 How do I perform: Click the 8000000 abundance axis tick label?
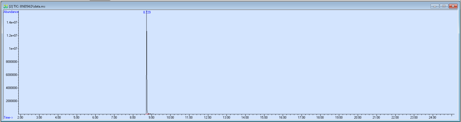(12, 62)
